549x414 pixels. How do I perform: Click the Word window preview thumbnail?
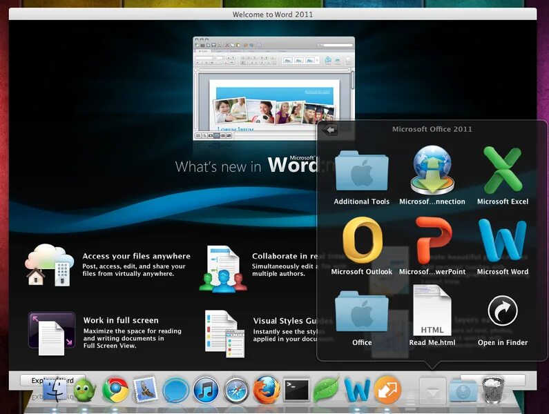pyautogui.click(x=273, y=88)
